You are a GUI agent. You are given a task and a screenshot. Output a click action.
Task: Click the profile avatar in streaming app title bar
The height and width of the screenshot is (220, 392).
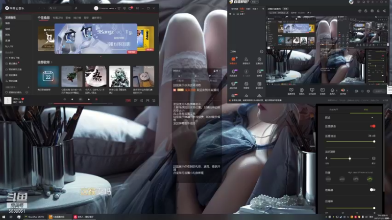351,2
